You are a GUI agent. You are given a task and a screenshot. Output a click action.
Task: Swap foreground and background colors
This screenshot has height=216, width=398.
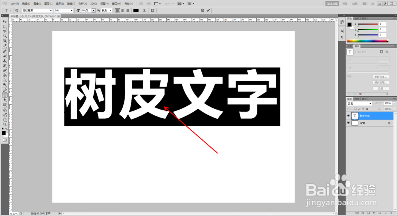[6, 129]
